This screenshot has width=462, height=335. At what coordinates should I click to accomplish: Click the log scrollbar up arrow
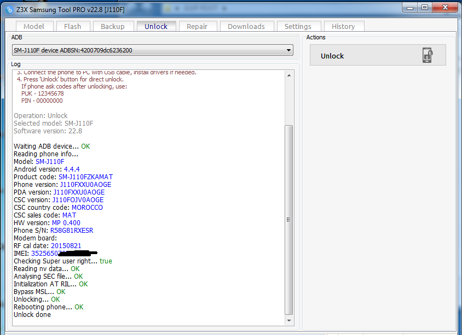[289, 75]
